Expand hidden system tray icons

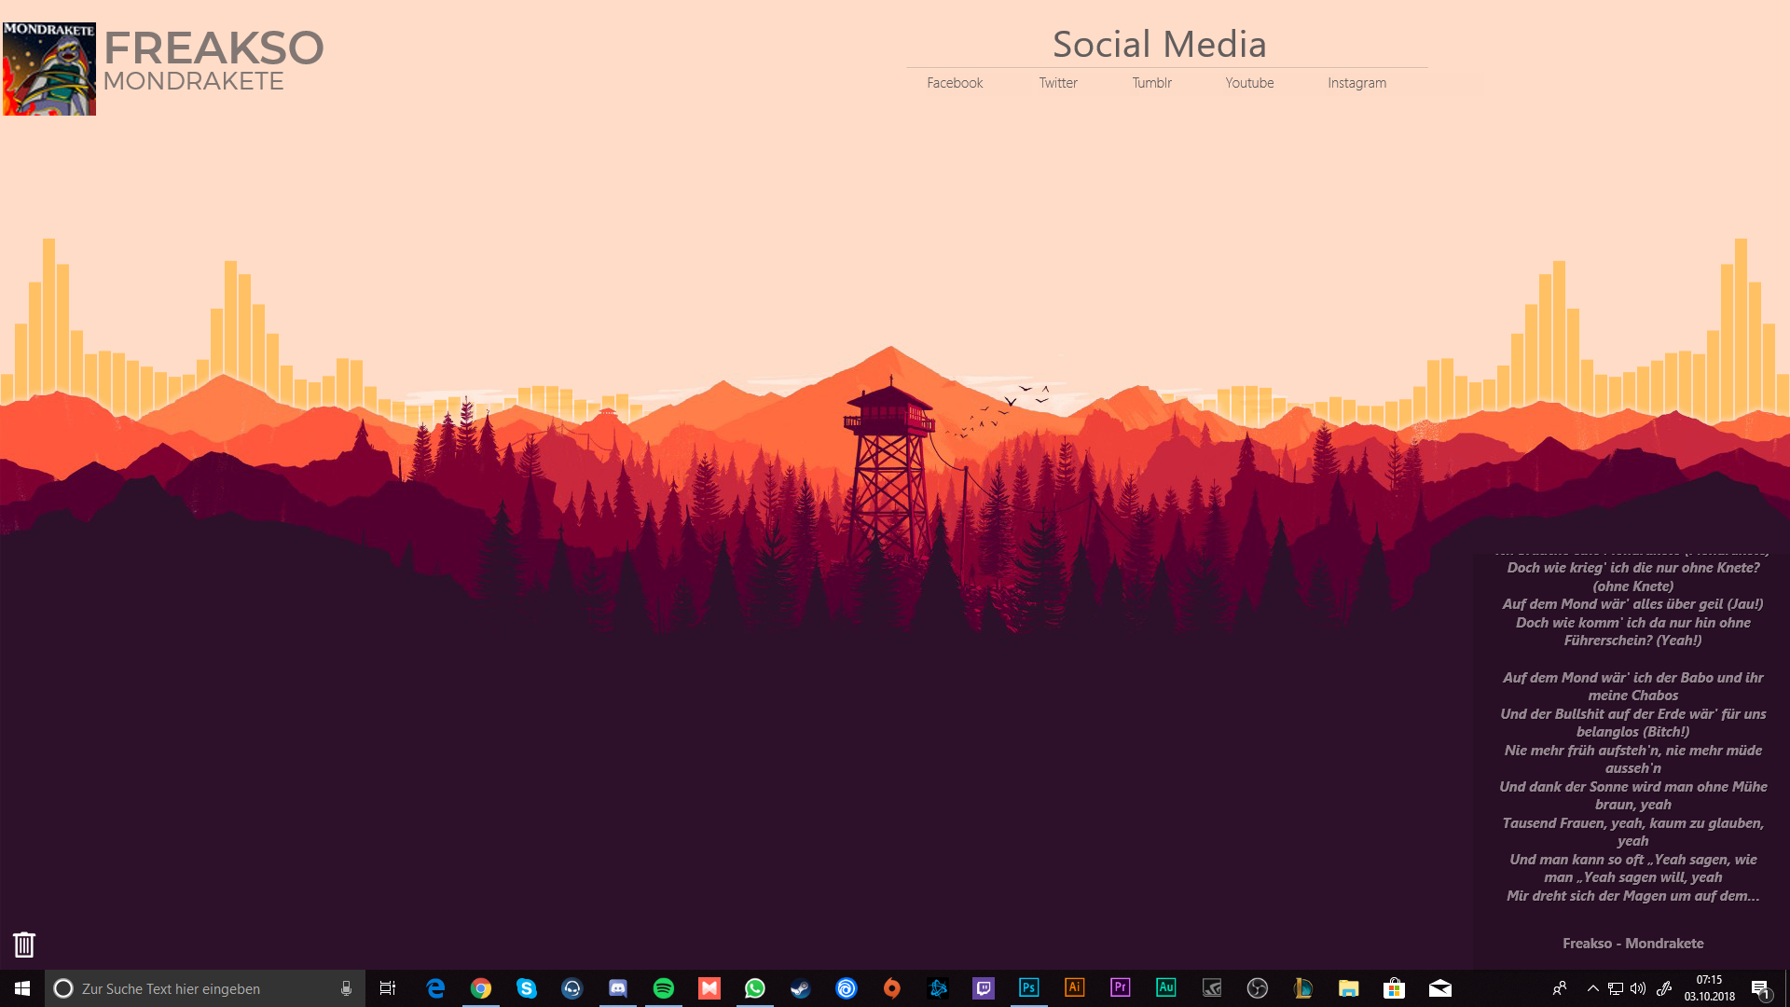coord(1592,988)
